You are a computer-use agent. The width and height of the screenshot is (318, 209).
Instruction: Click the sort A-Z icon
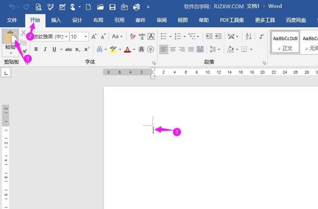point(249,36)
